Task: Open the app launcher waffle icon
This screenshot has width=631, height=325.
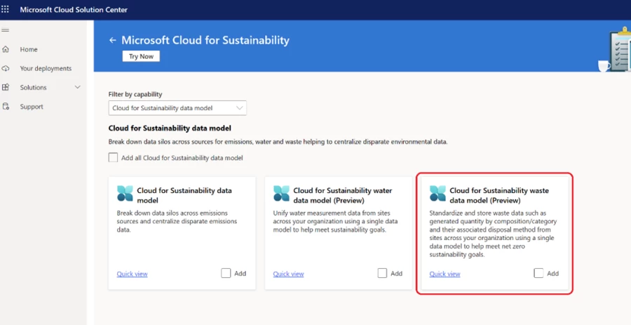Action: pos(6,11)
